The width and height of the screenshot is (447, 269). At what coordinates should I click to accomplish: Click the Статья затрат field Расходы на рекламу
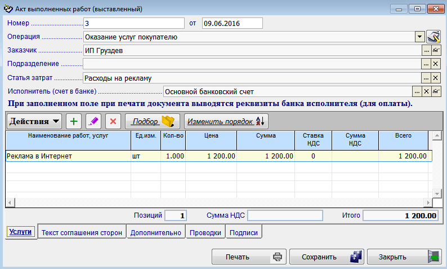[x=252, y=78]
